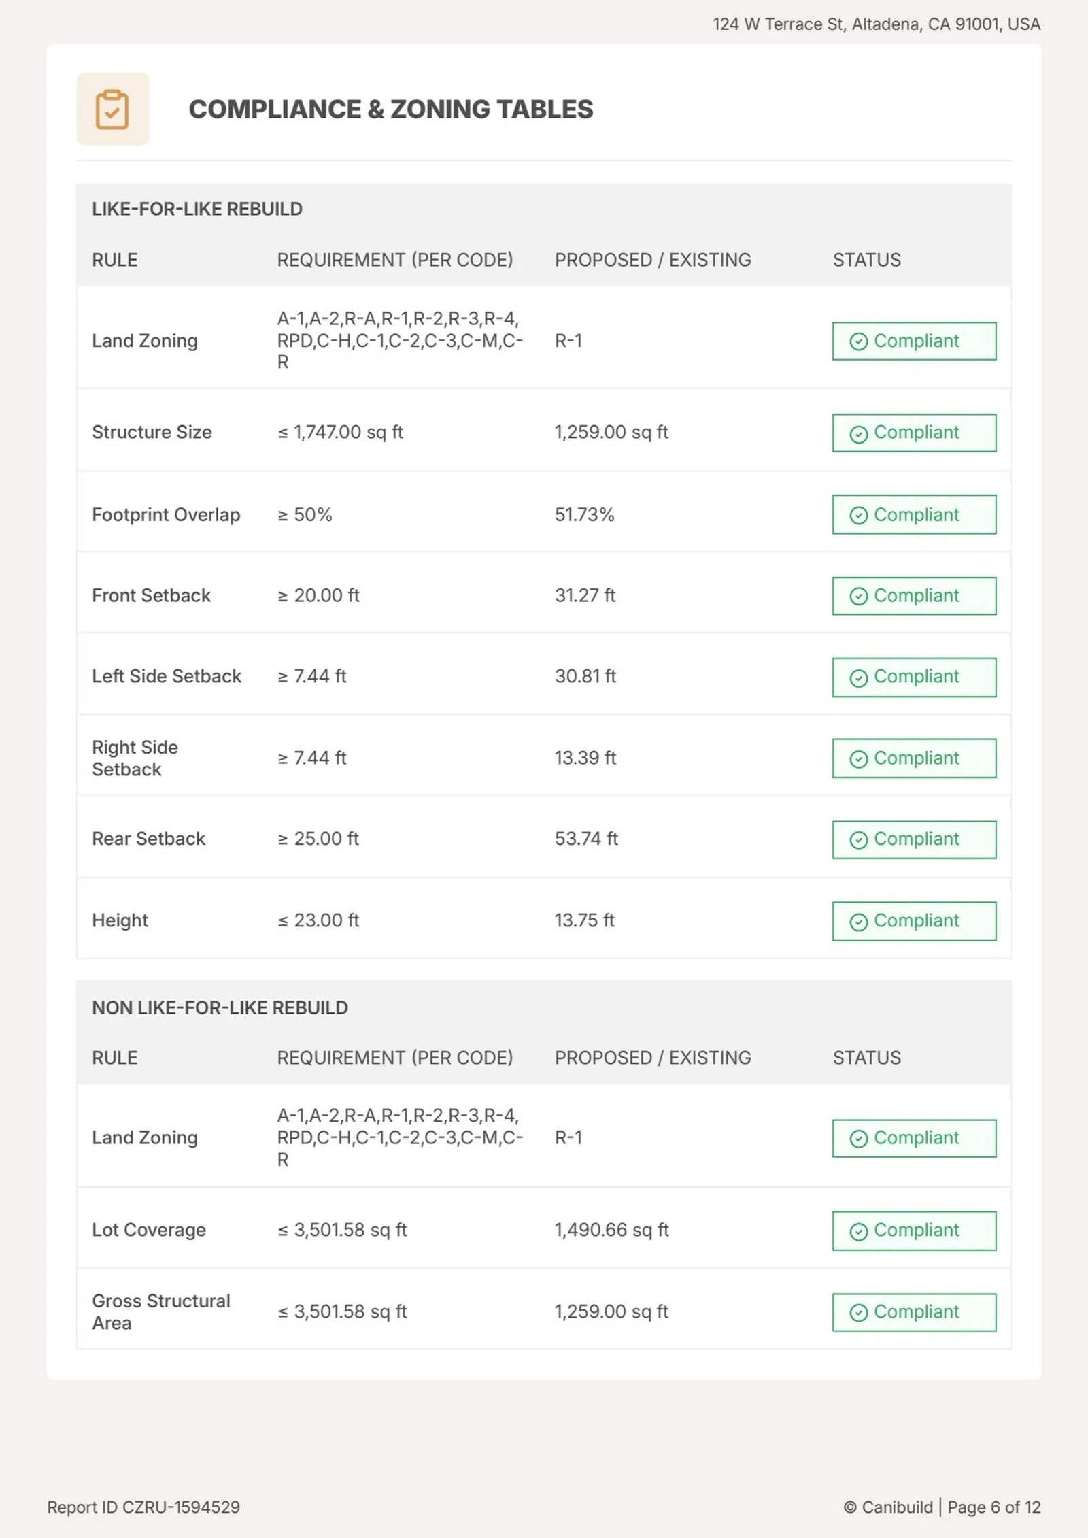Image resolution: width=1088 pixels, height=1538 pixels.
Task: Click the Canibuild copyright label in footer
Action: [888, 1507]
